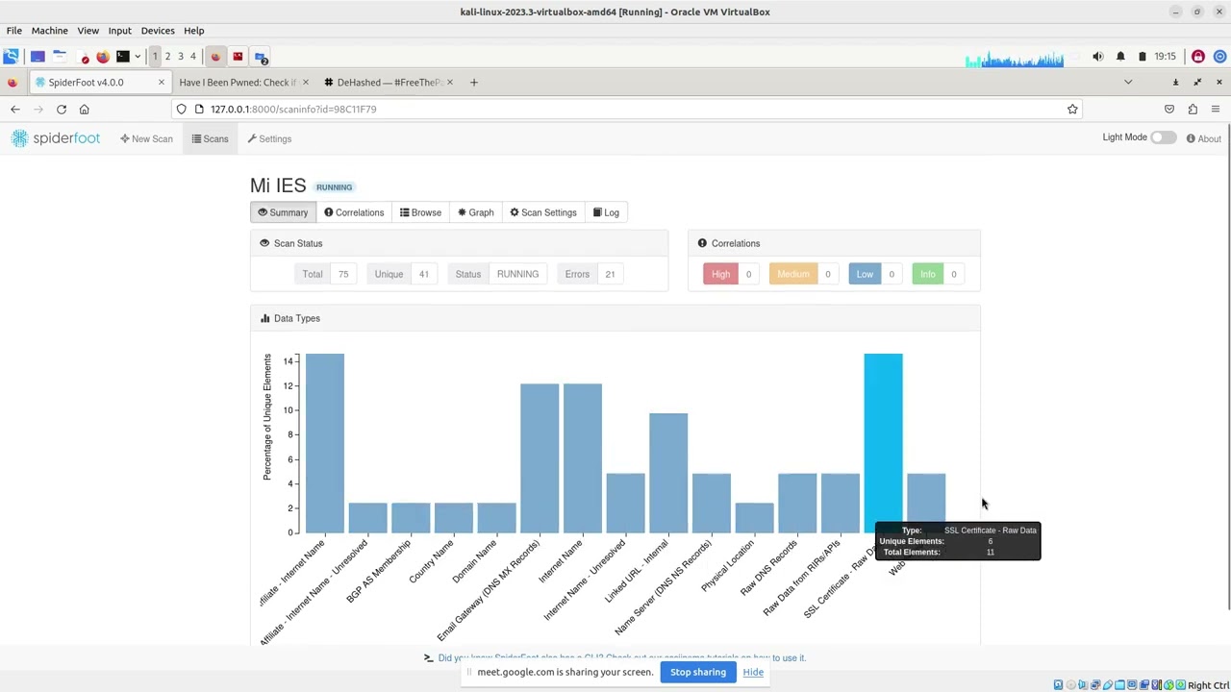The height and width of the screenshot is (692, 1231).
Task: Switch to workspace 2
Action: (x=167, y=57)
